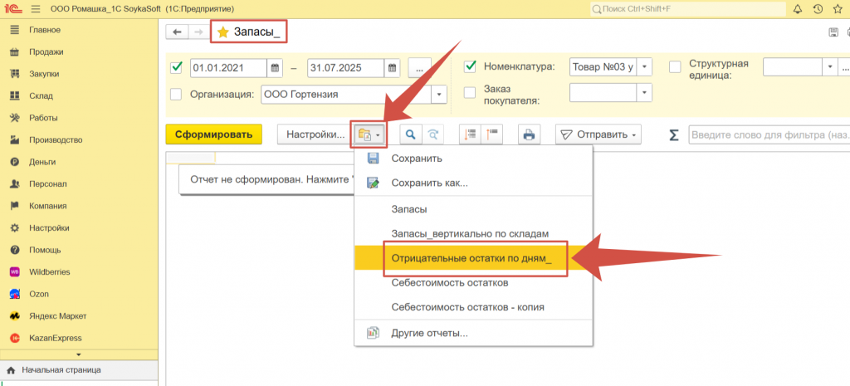
Task: Click the print report icon
Action: [x=528, y=134]
